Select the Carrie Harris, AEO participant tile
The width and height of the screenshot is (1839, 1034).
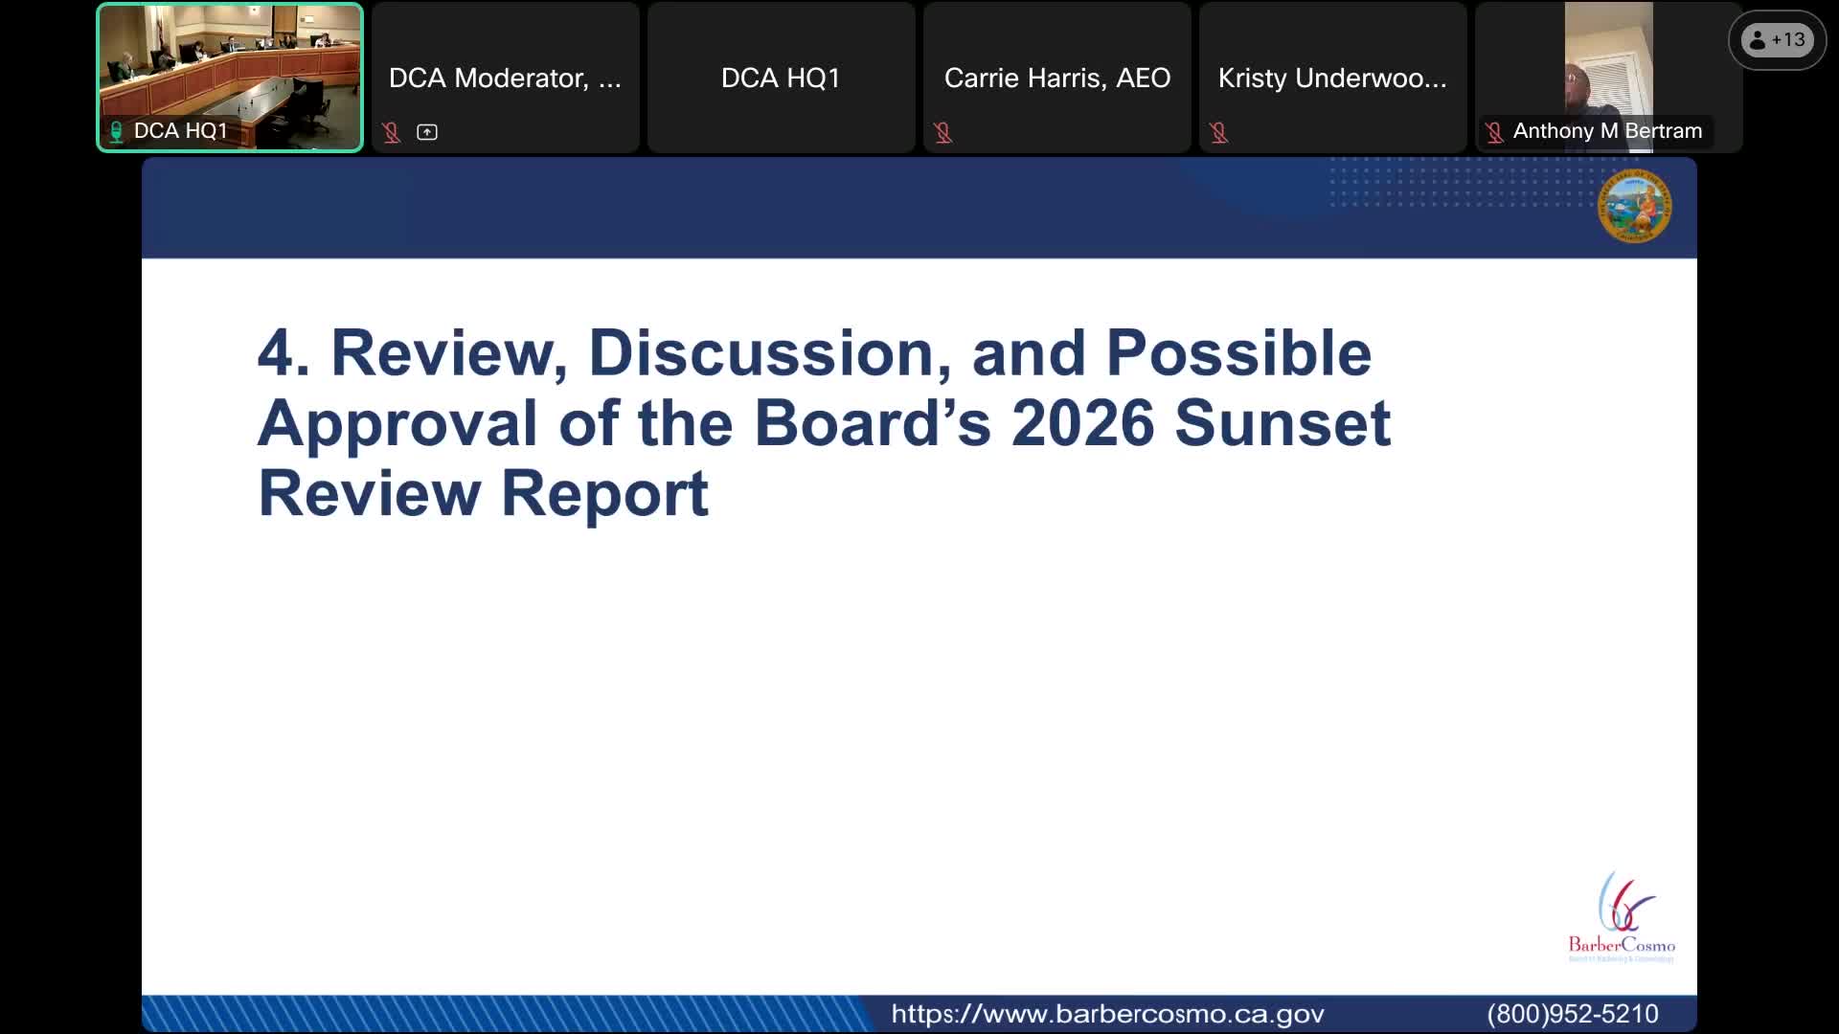click(x=1056, y=78)
